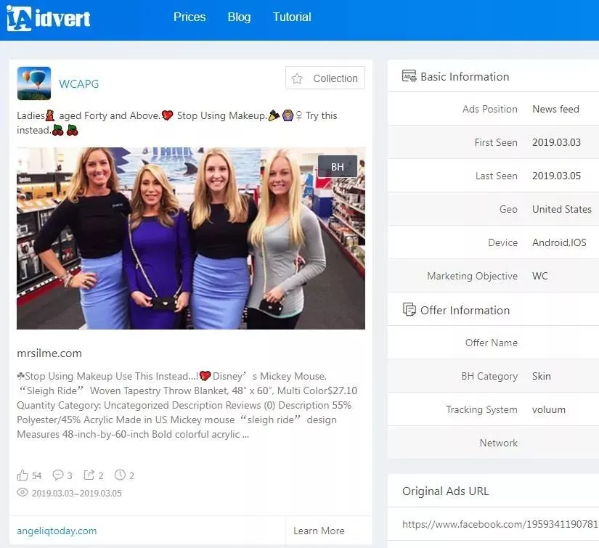
Task: Click the Tracking System value voluum
Action: (x=549, y=409)
